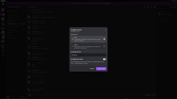This screenshot has height=99, width=177.
Task: Click the channel name input field
Action: point(88,55)
